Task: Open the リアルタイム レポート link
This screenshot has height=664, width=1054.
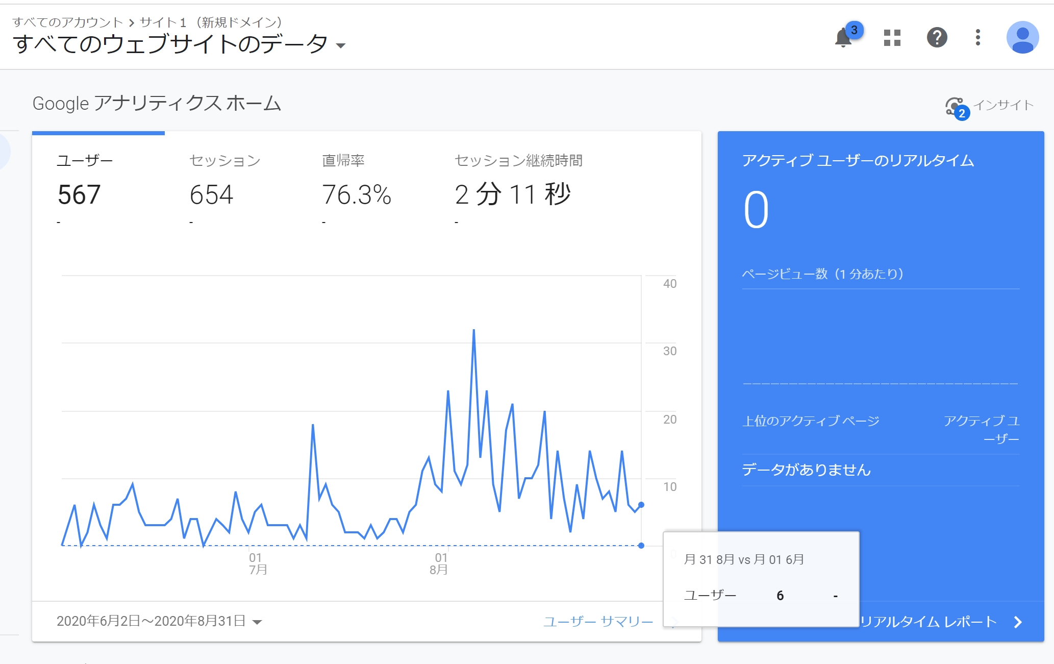Action: [x=927, y=622]
